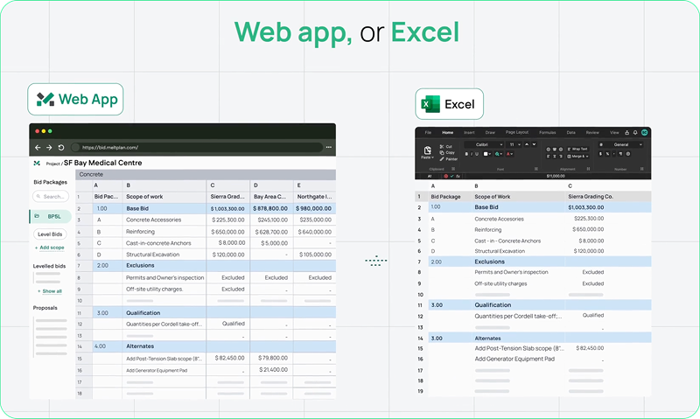700x419 pixels.
Task: Click Cut in Excel Clipboard group
Action: 445,146
